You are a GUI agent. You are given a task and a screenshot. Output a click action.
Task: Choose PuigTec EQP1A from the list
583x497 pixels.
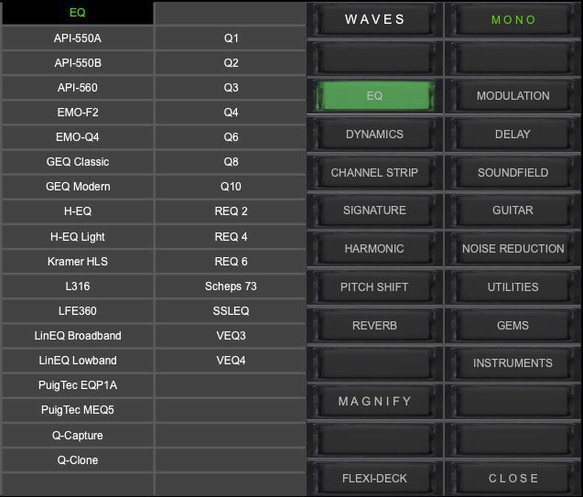[x=77, y=385]
